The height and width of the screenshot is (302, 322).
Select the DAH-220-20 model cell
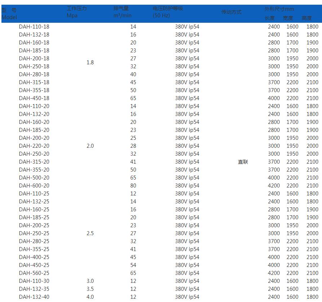[x=34, y=146]
